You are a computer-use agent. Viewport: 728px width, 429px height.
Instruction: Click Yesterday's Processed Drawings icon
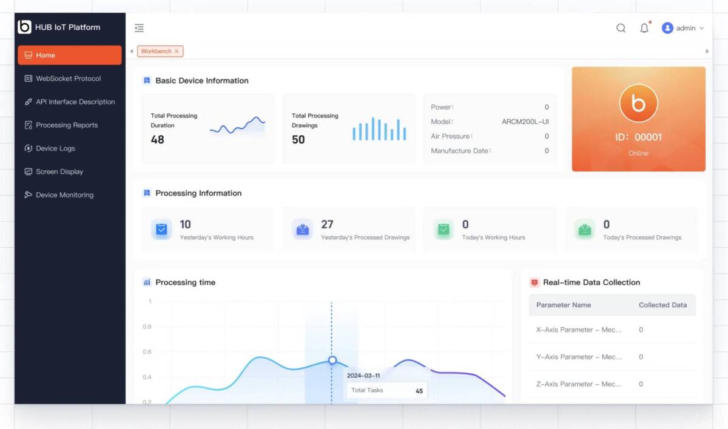pos(302,229)
